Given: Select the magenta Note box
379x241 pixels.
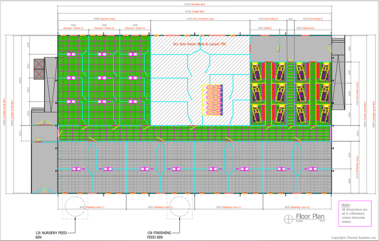Looking at the screenshot, I should [354, 211].
